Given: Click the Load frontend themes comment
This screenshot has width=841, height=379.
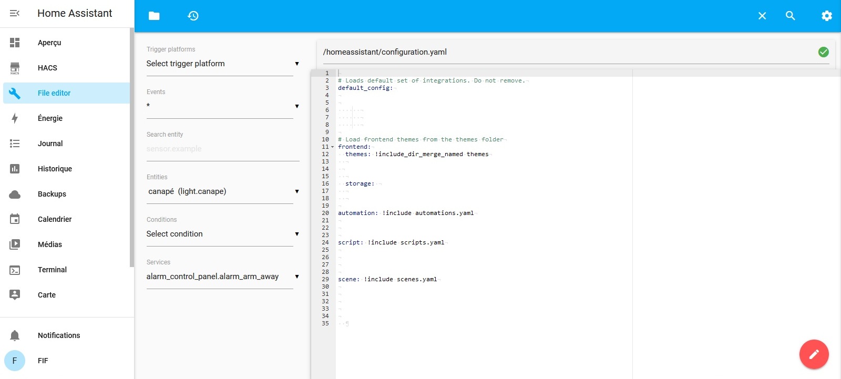Looking at the screenshot, I should coord(420,139).
